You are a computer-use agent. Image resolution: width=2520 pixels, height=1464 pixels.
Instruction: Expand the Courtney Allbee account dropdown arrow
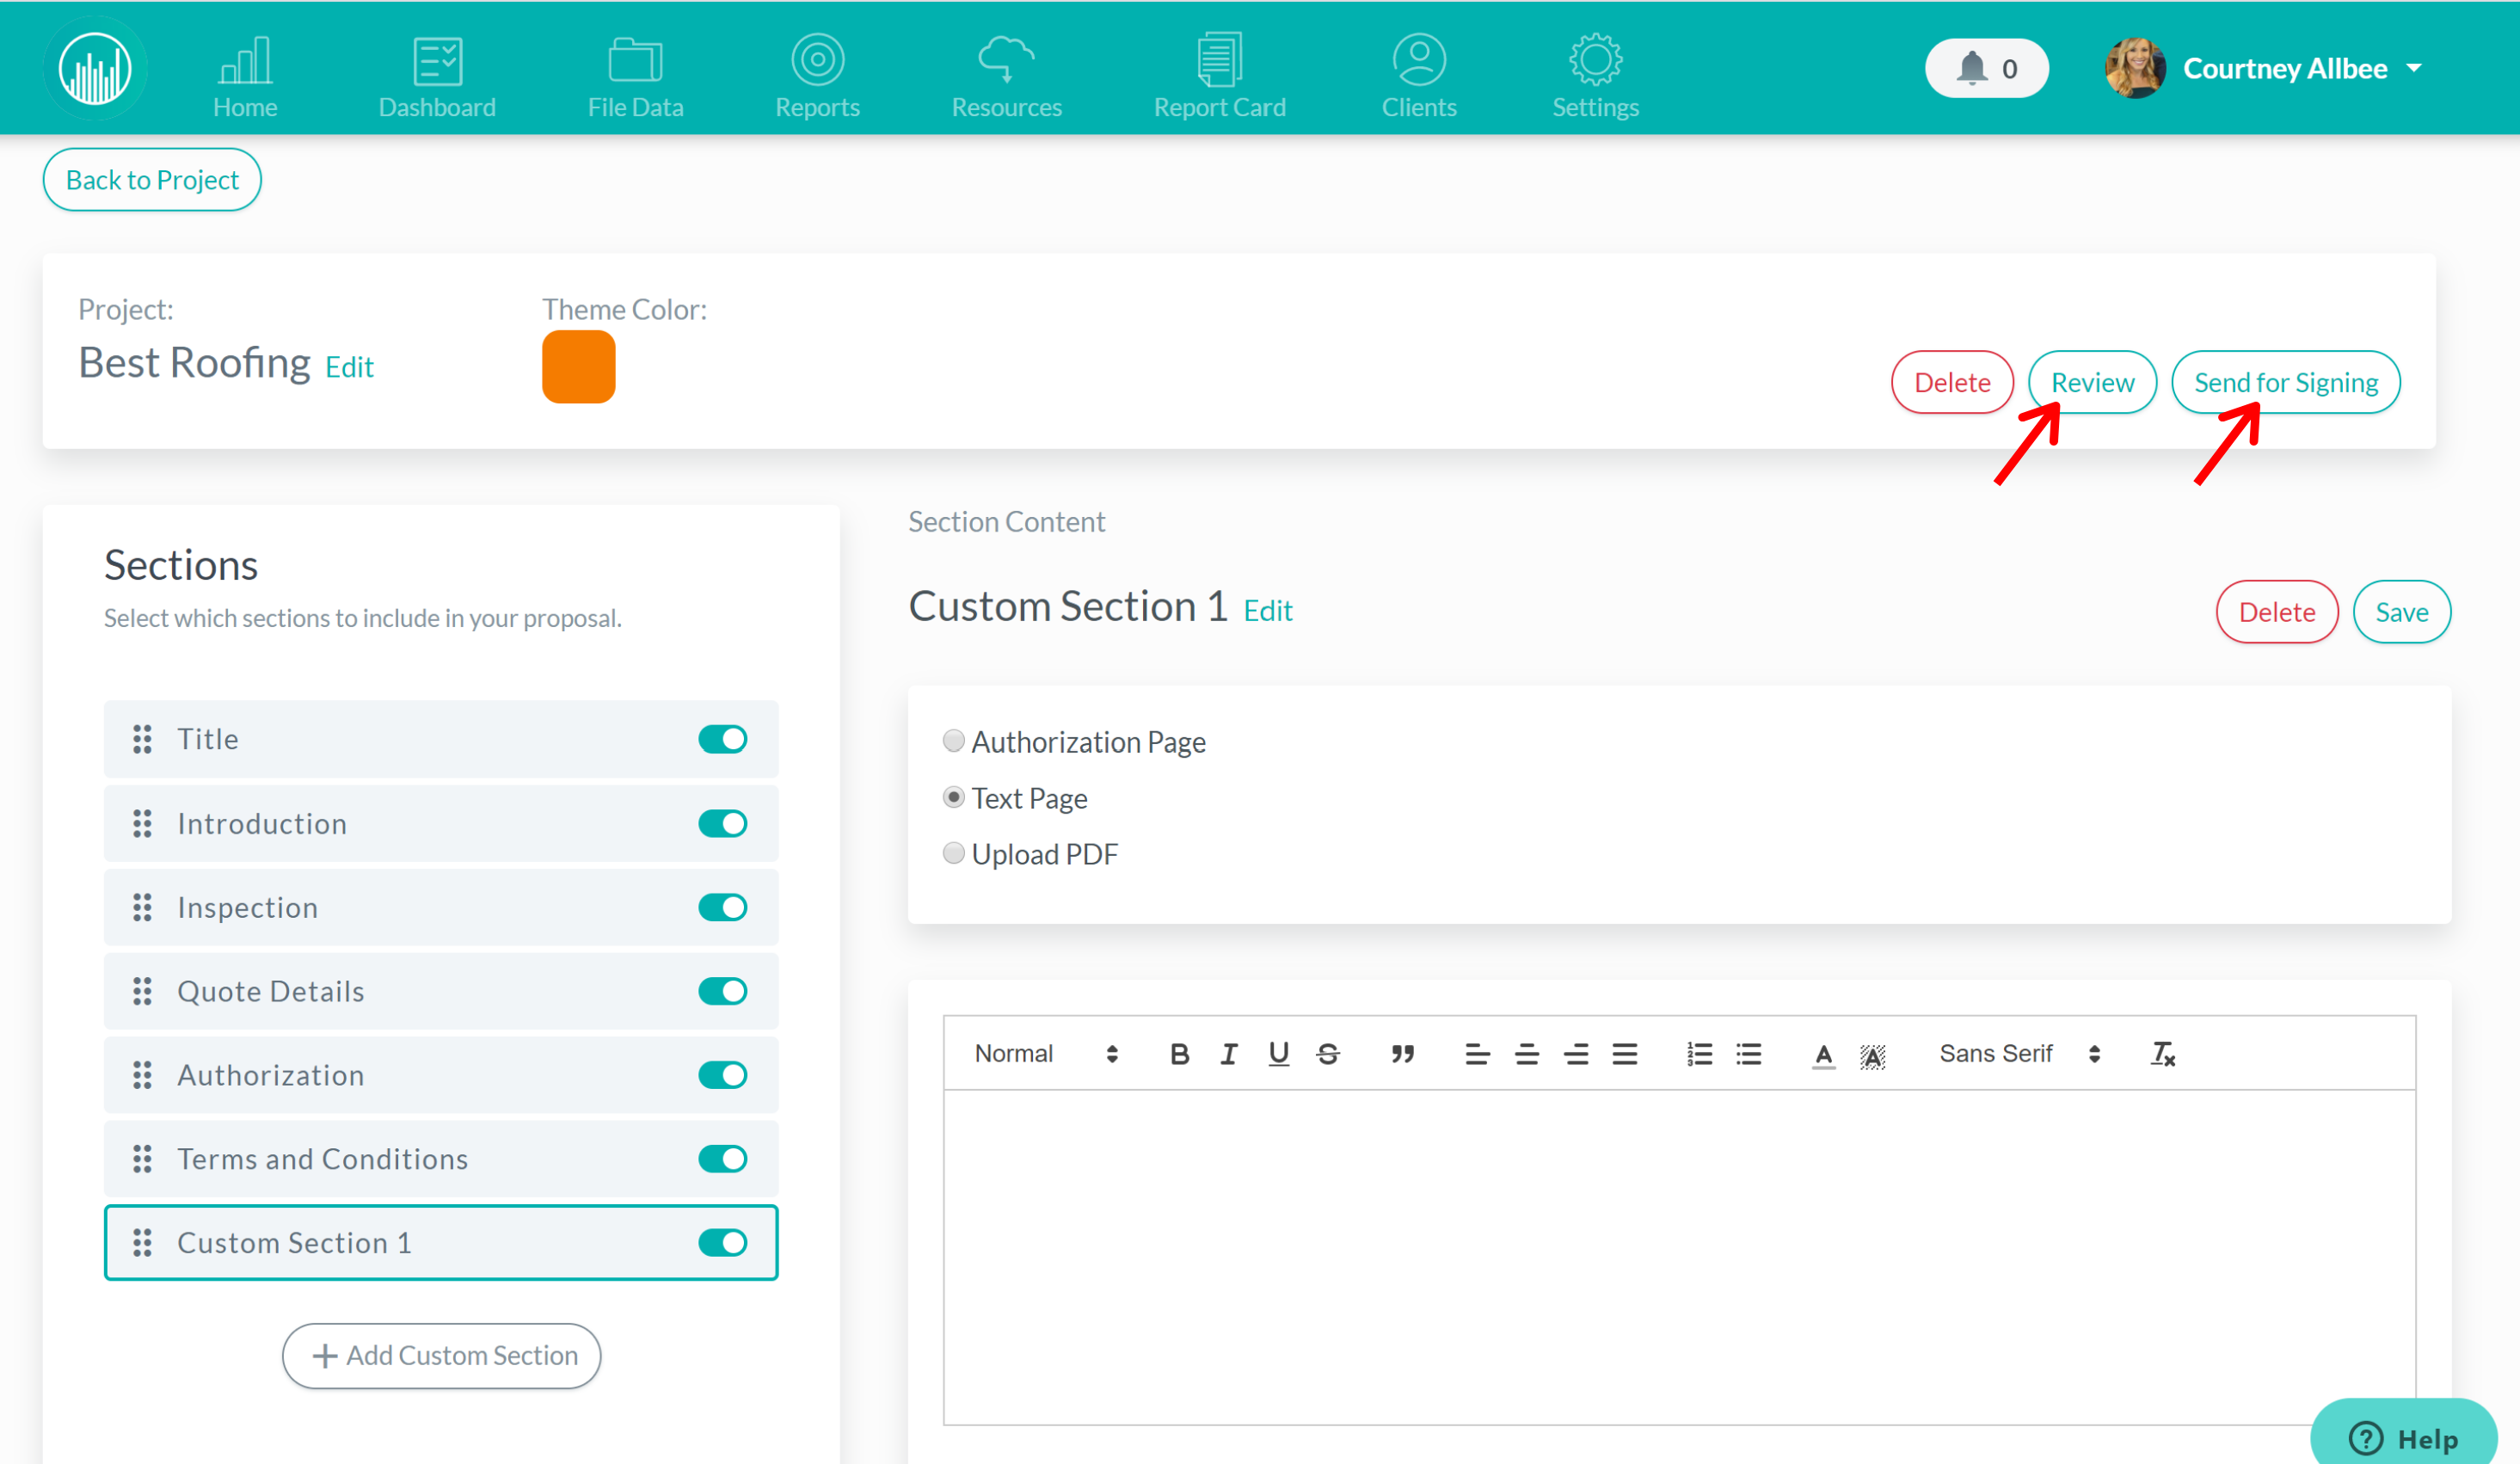[x=2414, y=68]
